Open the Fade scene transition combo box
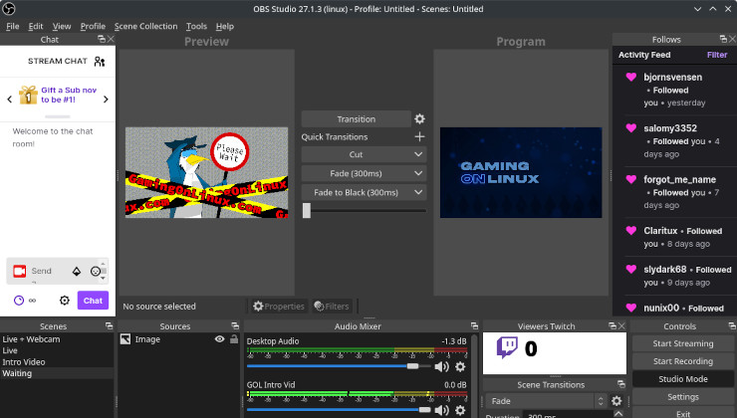 [546, 401]
